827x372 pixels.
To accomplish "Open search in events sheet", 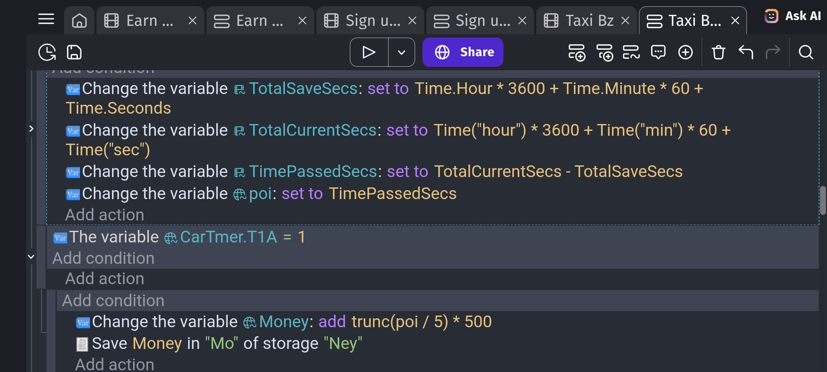I will (805, 53).
